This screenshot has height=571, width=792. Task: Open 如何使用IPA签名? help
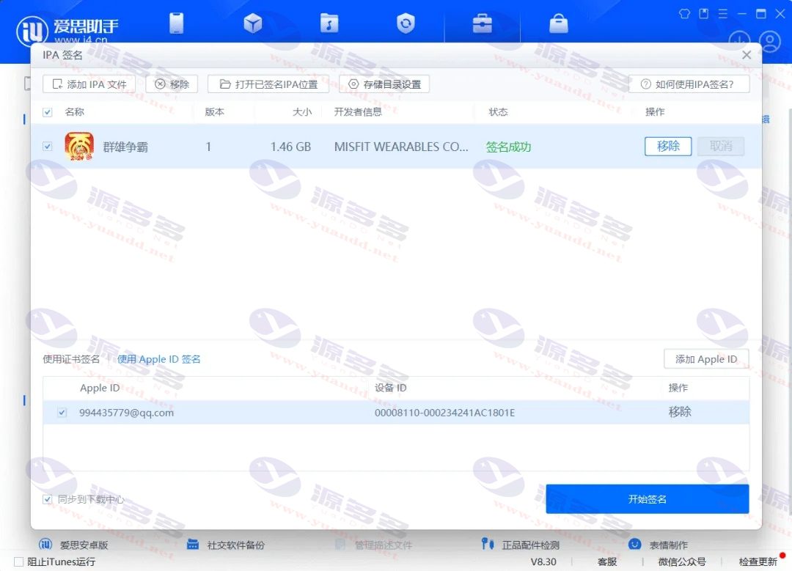(x=689, y=84)
